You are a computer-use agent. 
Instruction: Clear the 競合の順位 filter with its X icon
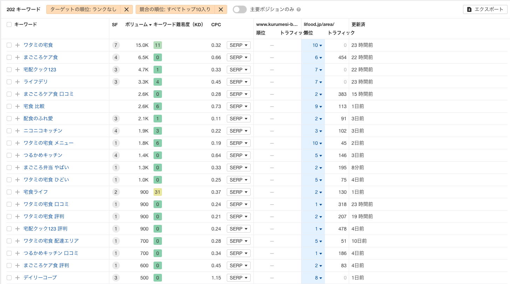click(x=221, y=9)
